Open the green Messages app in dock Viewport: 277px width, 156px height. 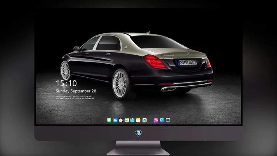coord(109,120)
